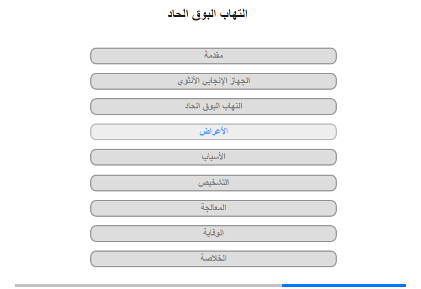Select the blue-highlighted Symptoms (الأعراض) entry
This screenshot has width=421, height=289.
[214, 132]
